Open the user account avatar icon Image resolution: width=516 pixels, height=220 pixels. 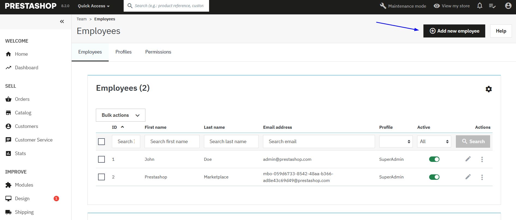click(508, 6)
